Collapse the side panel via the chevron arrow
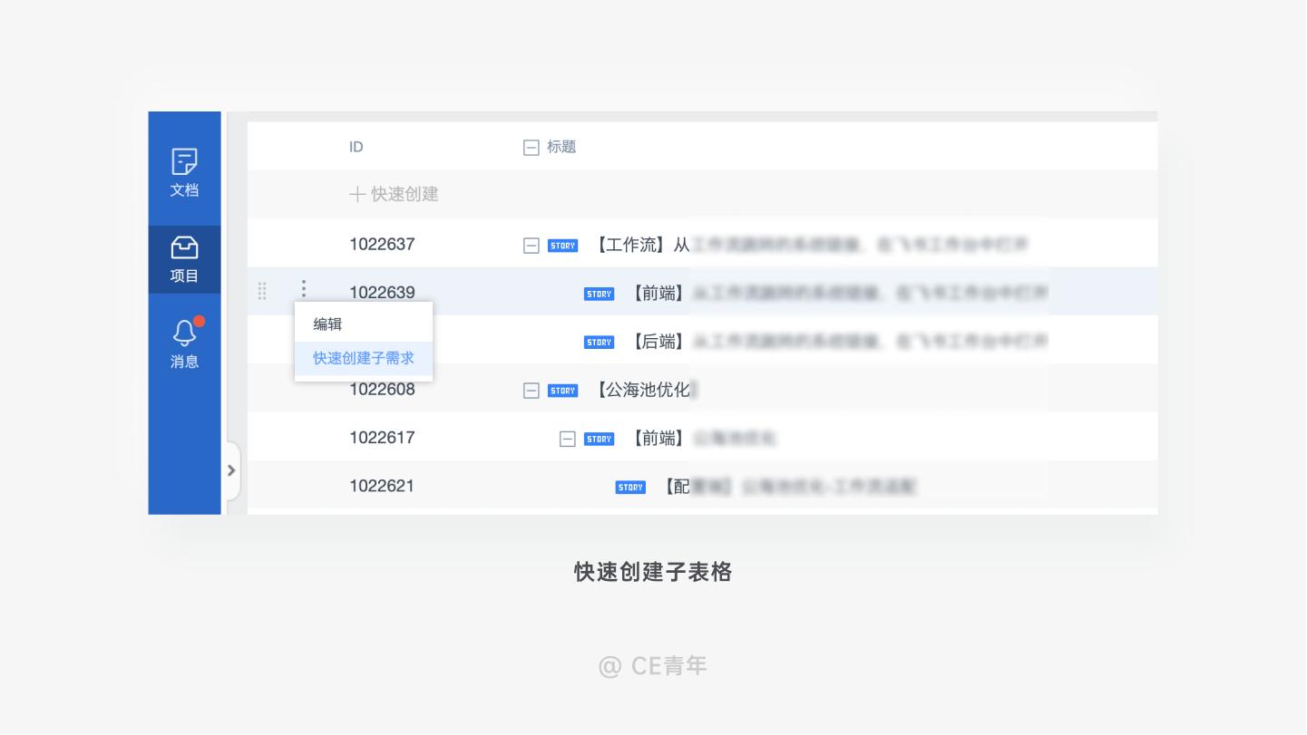 (x=231, y=470)
